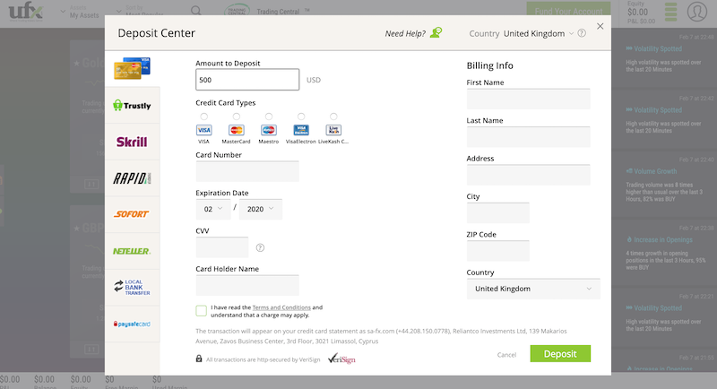Choose Trustly payment method
Image resolution: width=717 pixels, height=389 pixels.
[132, 105]
